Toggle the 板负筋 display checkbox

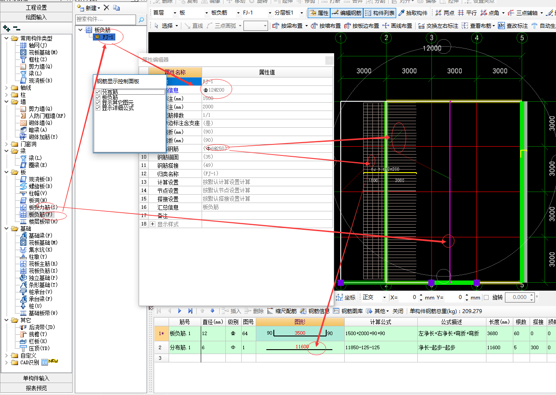tap(98, 97)
